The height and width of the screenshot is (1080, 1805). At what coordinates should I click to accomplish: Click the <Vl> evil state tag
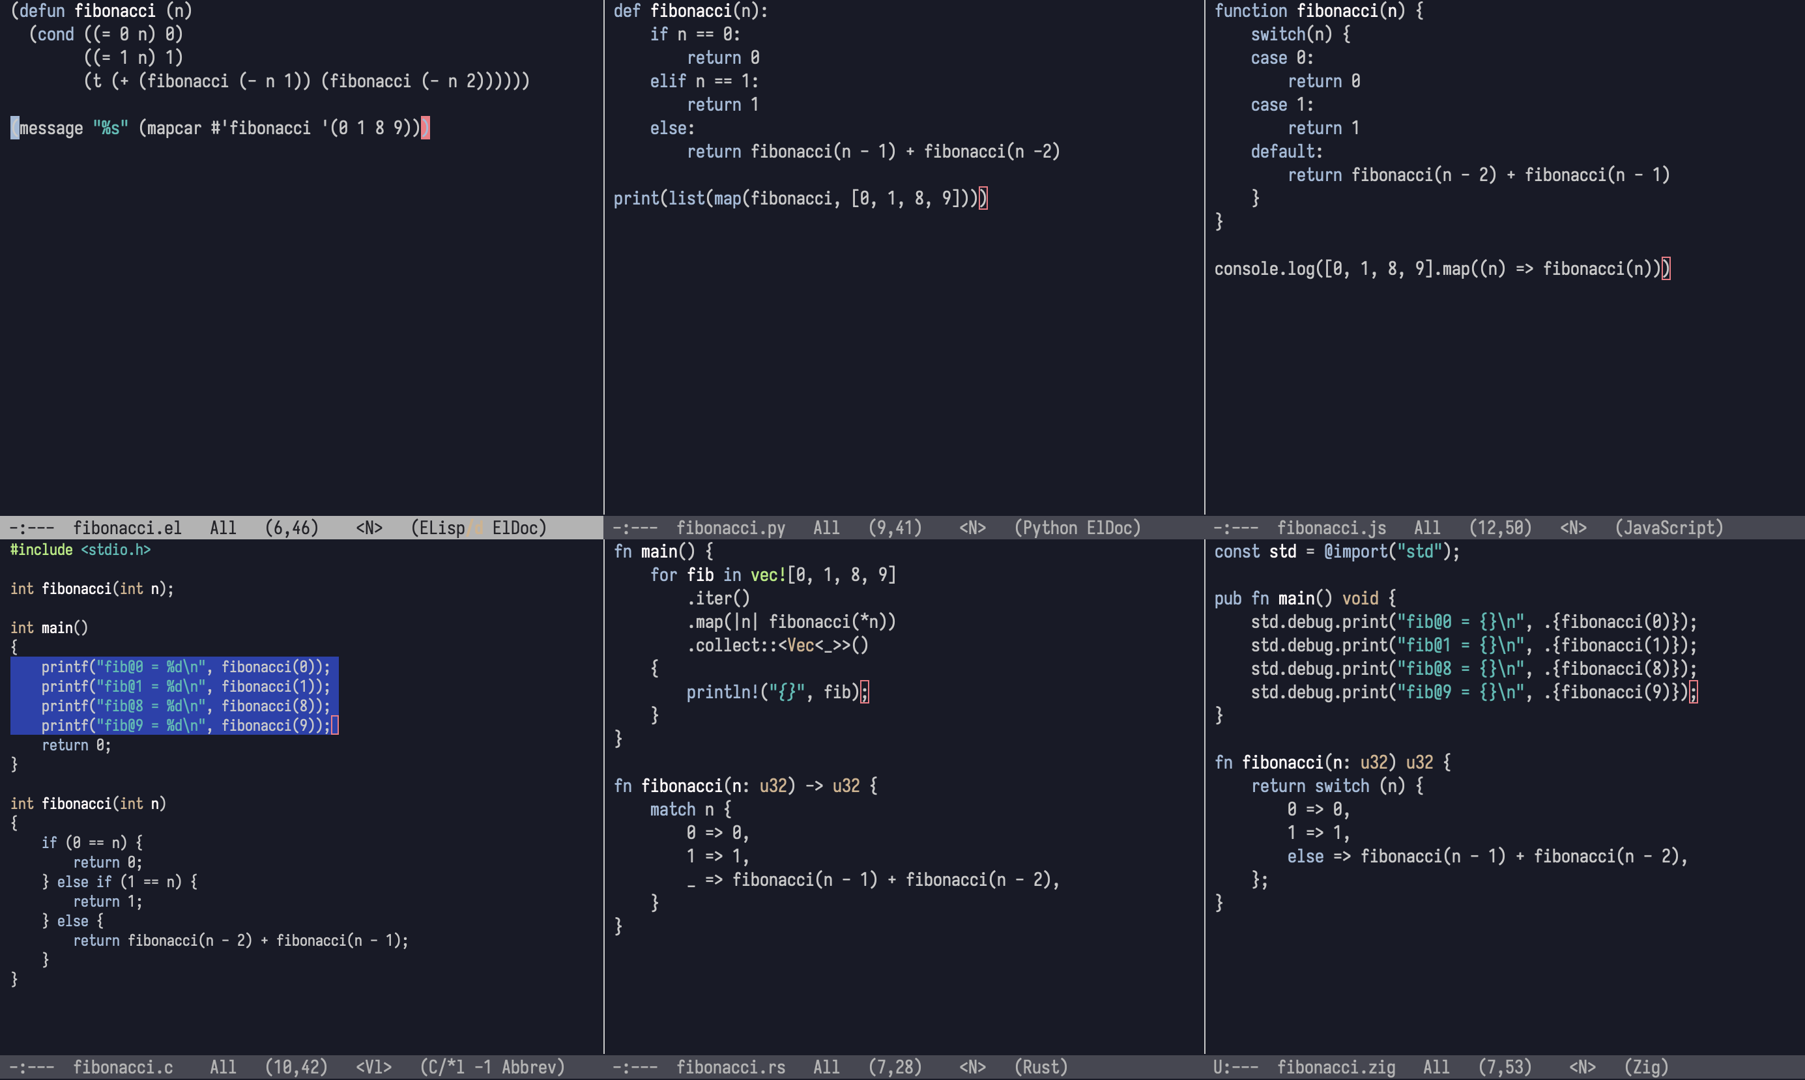(x=373, y=1067)
